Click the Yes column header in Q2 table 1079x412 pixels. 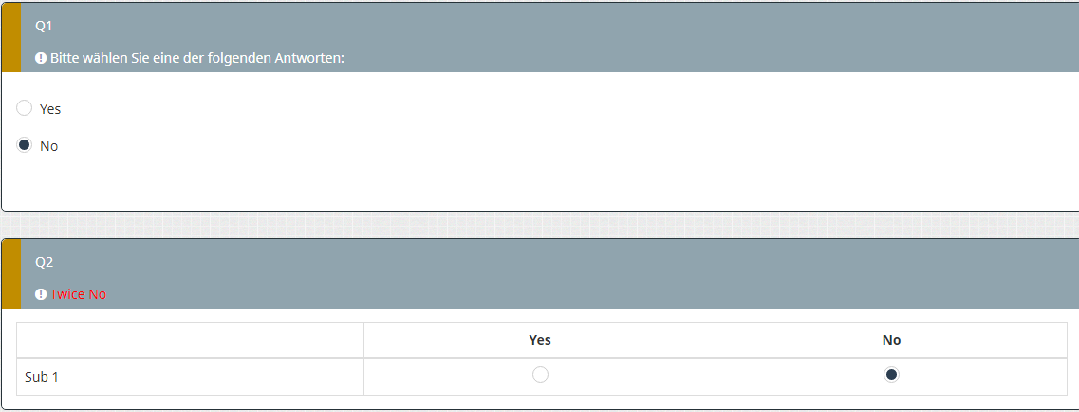(x=540, y=340)
